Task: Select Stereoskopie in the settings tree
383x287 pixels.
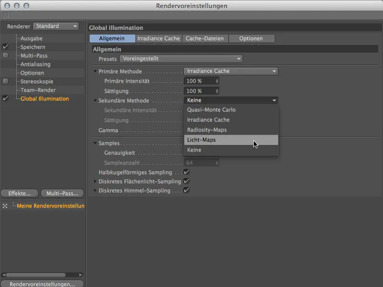Action: (37, 81)
